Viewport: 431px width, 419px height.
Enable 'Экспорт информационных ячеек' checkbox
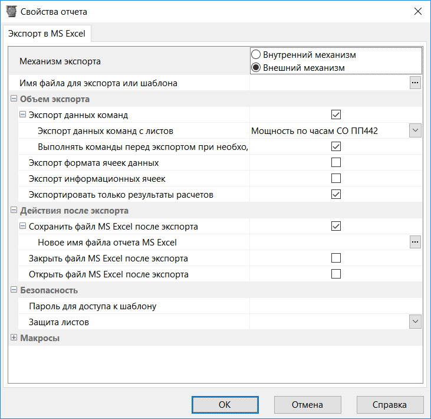pyautogui.click(x=336, y=178)
